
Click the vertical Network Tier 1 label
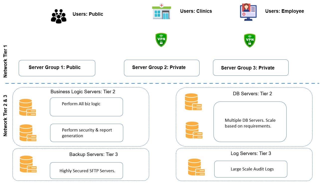click(x=5, y=61)
